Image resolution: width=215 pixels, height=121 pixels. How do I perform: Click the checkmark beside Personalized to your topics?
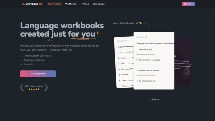pyautogui.click(x=21, y=56)
